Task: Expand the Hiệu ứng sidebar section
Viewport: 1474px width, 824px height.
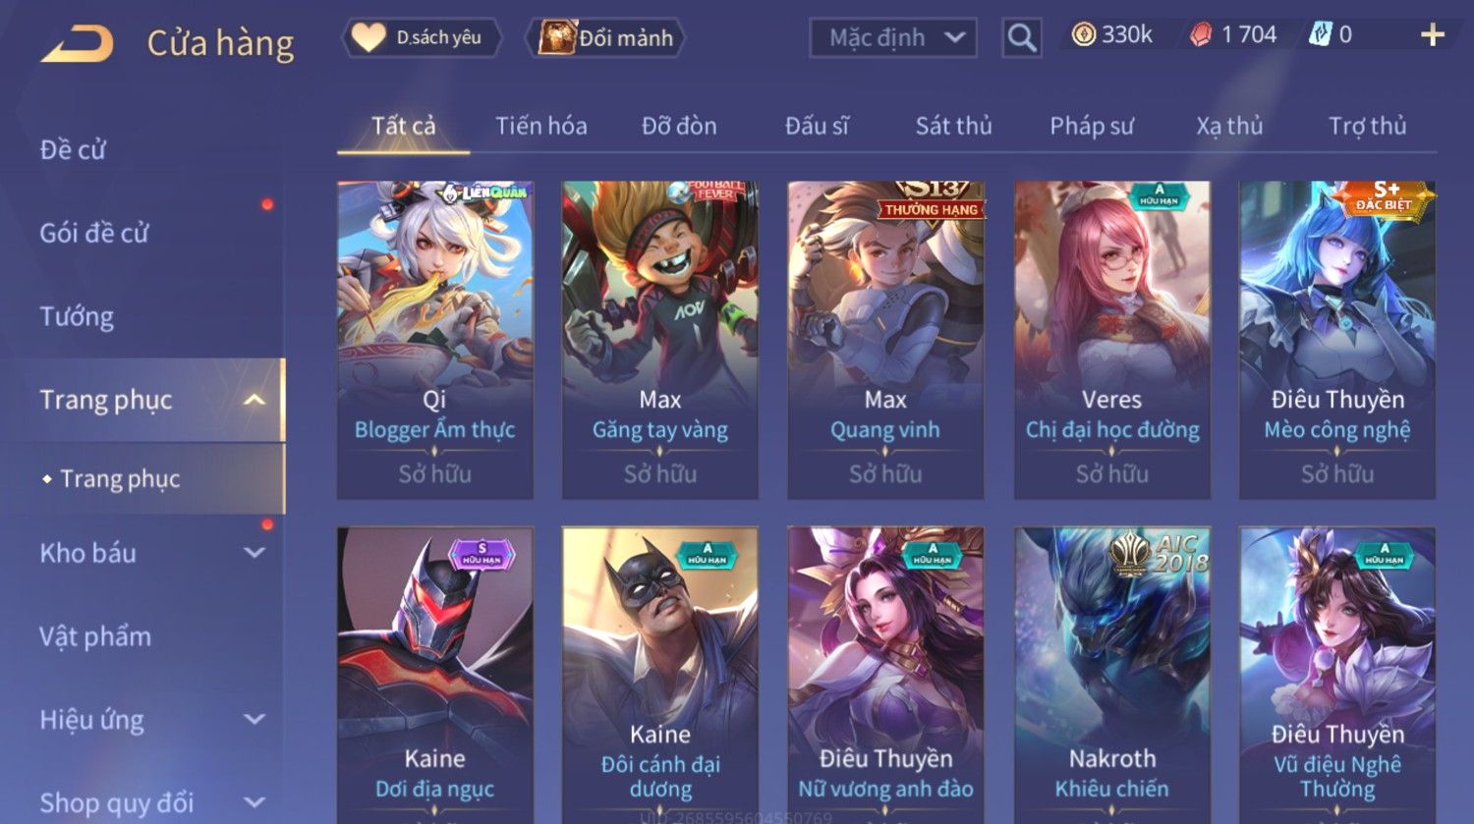Action: click(255, 719)
